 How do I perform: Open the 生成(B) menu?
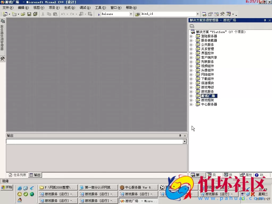(x=69, y=8)
